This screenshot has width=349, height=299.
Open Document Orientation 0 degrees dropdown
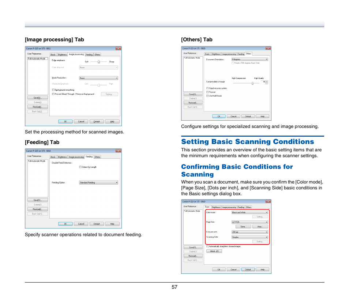click(250, 59)
